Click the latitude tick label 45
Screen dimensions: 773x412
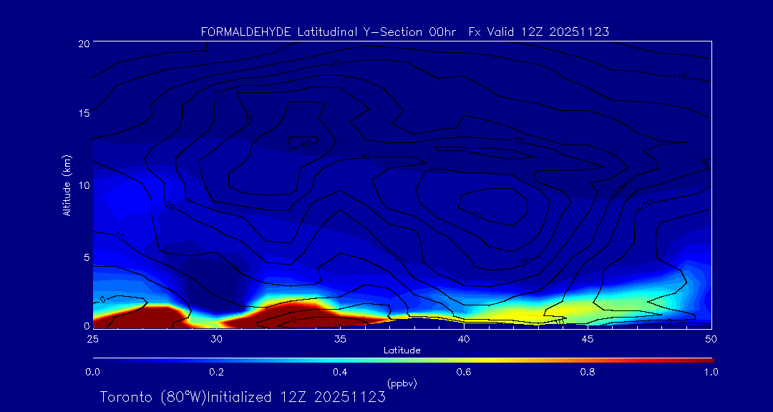[588, 339]
